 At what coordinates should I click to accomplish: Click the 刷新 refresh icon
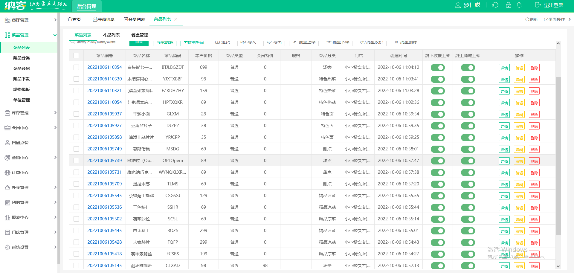[527, 19]
